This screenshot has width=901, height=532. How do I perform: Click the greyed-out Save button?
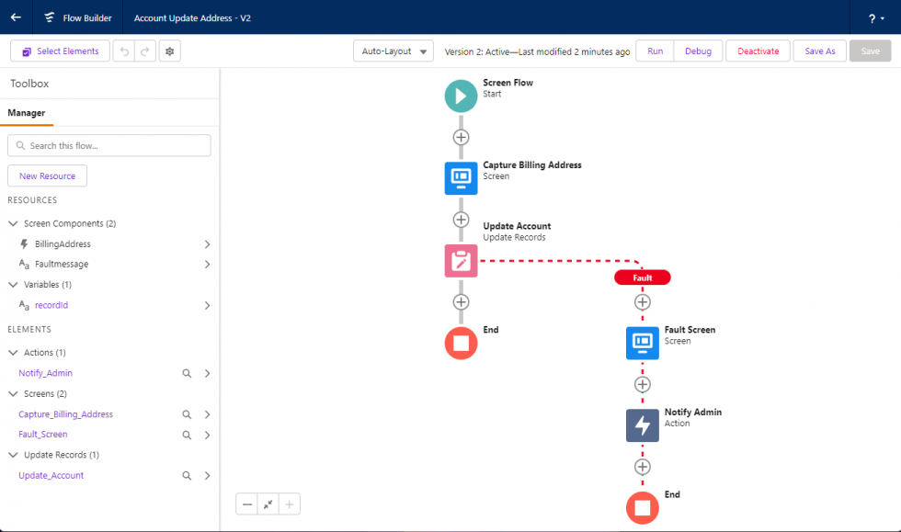tap(870, 51)
